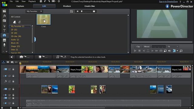Adjust the thumbnail size slider

pos(82,12)
